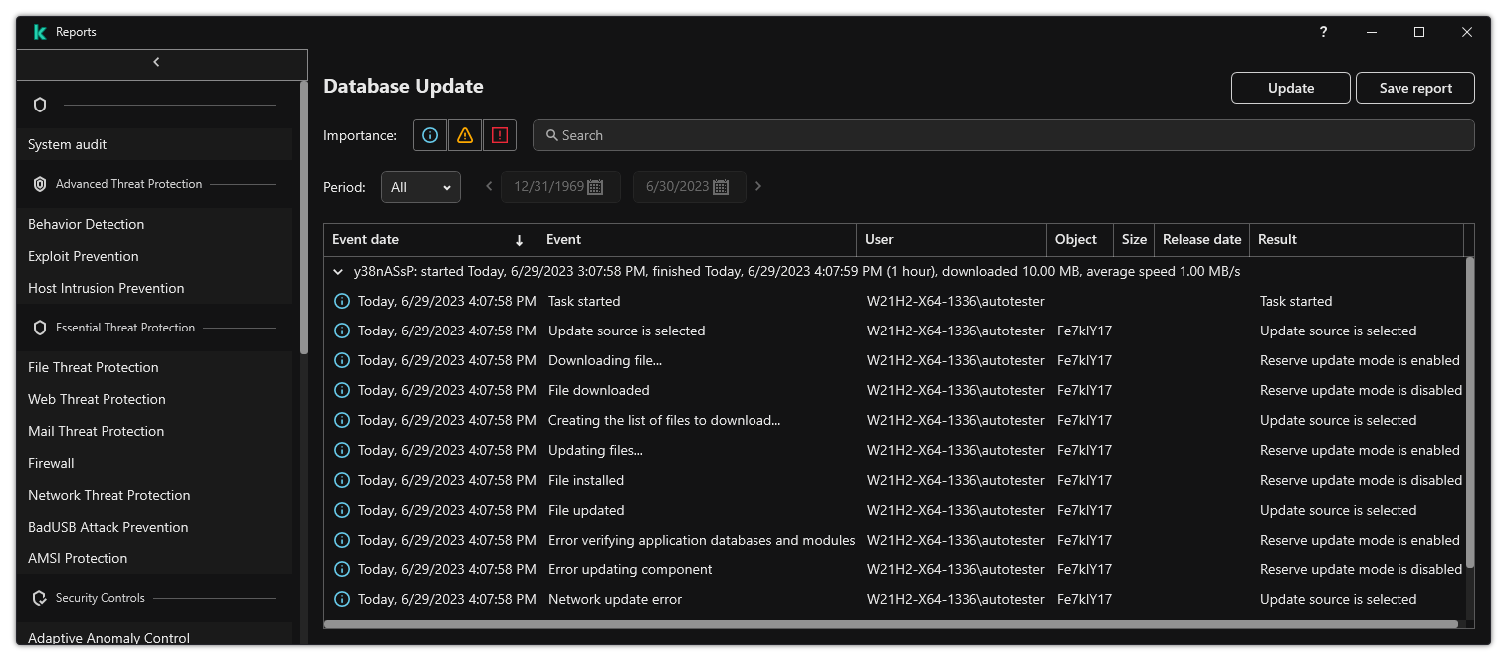Open the Period dropdown

420,186
